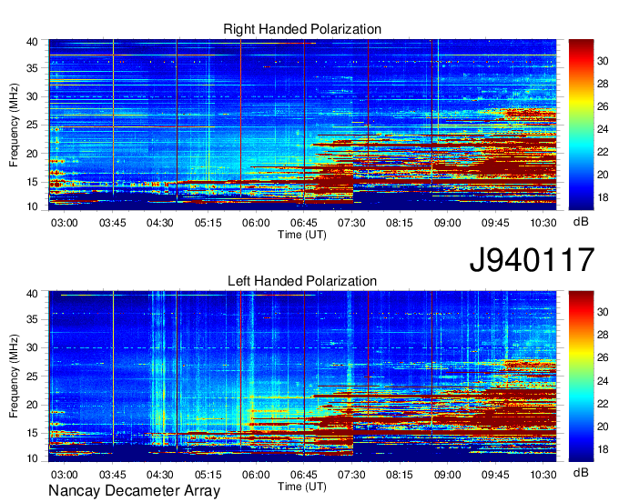Screen dimensions: 619x502
Task: Click the 40 frequency tick on the right-handed plot
Action: 33,42
